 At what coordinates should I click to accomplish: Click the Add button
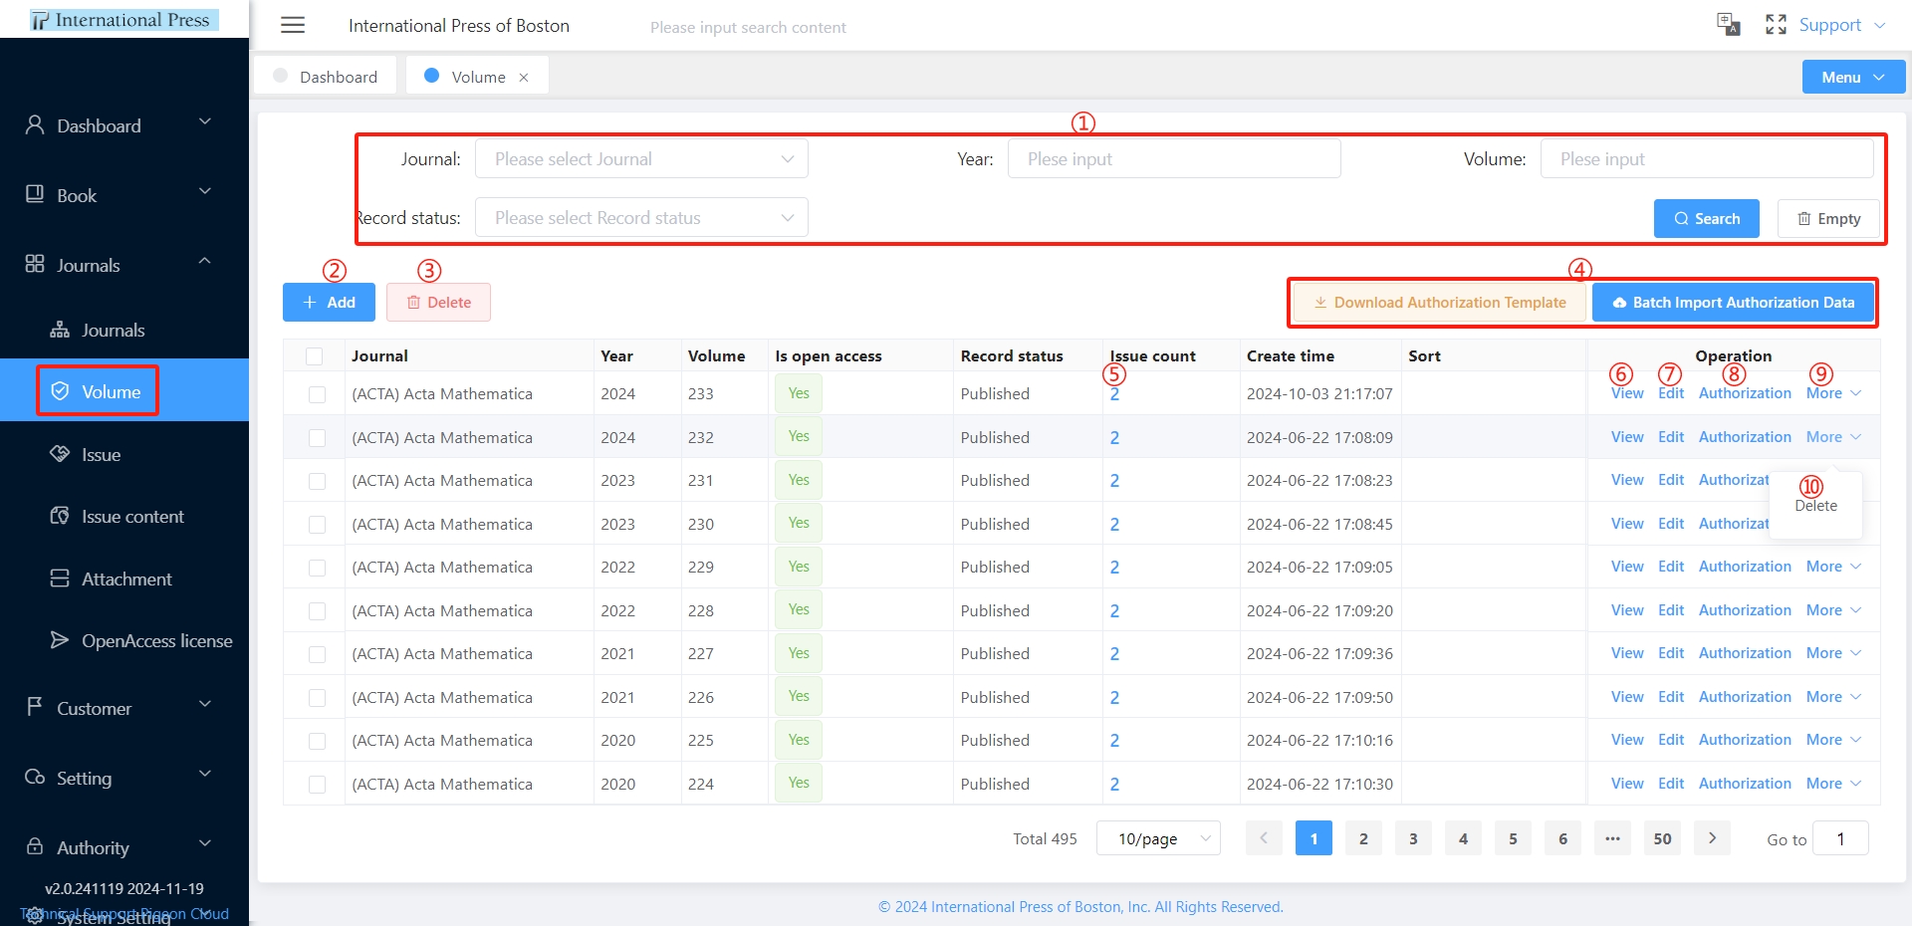coord(329,302)
